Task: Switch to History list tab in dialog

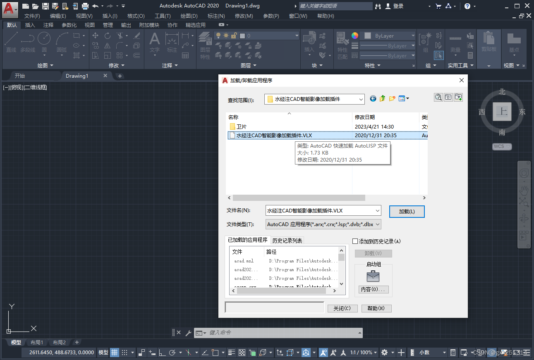Action: [x=287, y=241]
